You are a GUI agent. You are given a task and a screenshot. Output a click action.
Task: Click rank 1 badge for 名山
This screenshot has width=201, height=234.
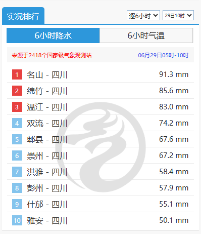pyautogui.click(x=17, y=74)
